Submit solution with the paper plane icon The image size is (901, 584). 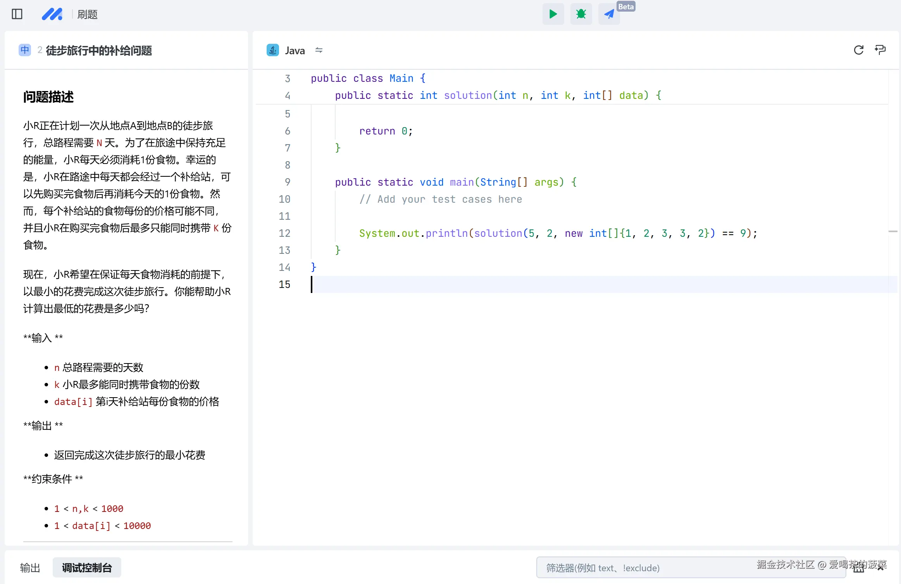[x=609, y=14]
